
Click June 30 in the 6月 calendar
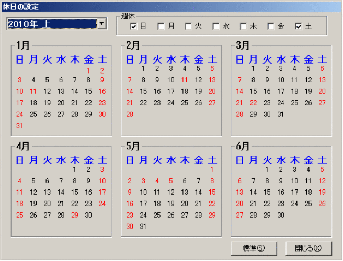(x=281, y=215)
